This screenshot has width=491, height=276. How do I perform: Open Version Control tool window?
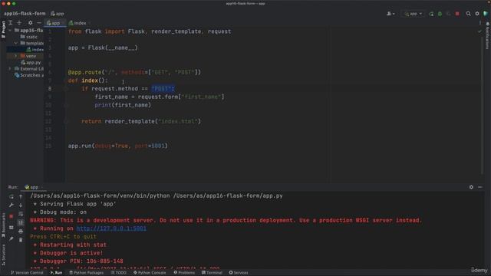tap(27, 273)
